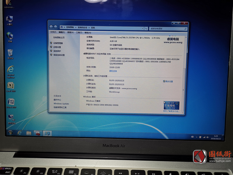Open 远程设置 sidebar link
Screen dimensions: 233x175
click(57, 47)
